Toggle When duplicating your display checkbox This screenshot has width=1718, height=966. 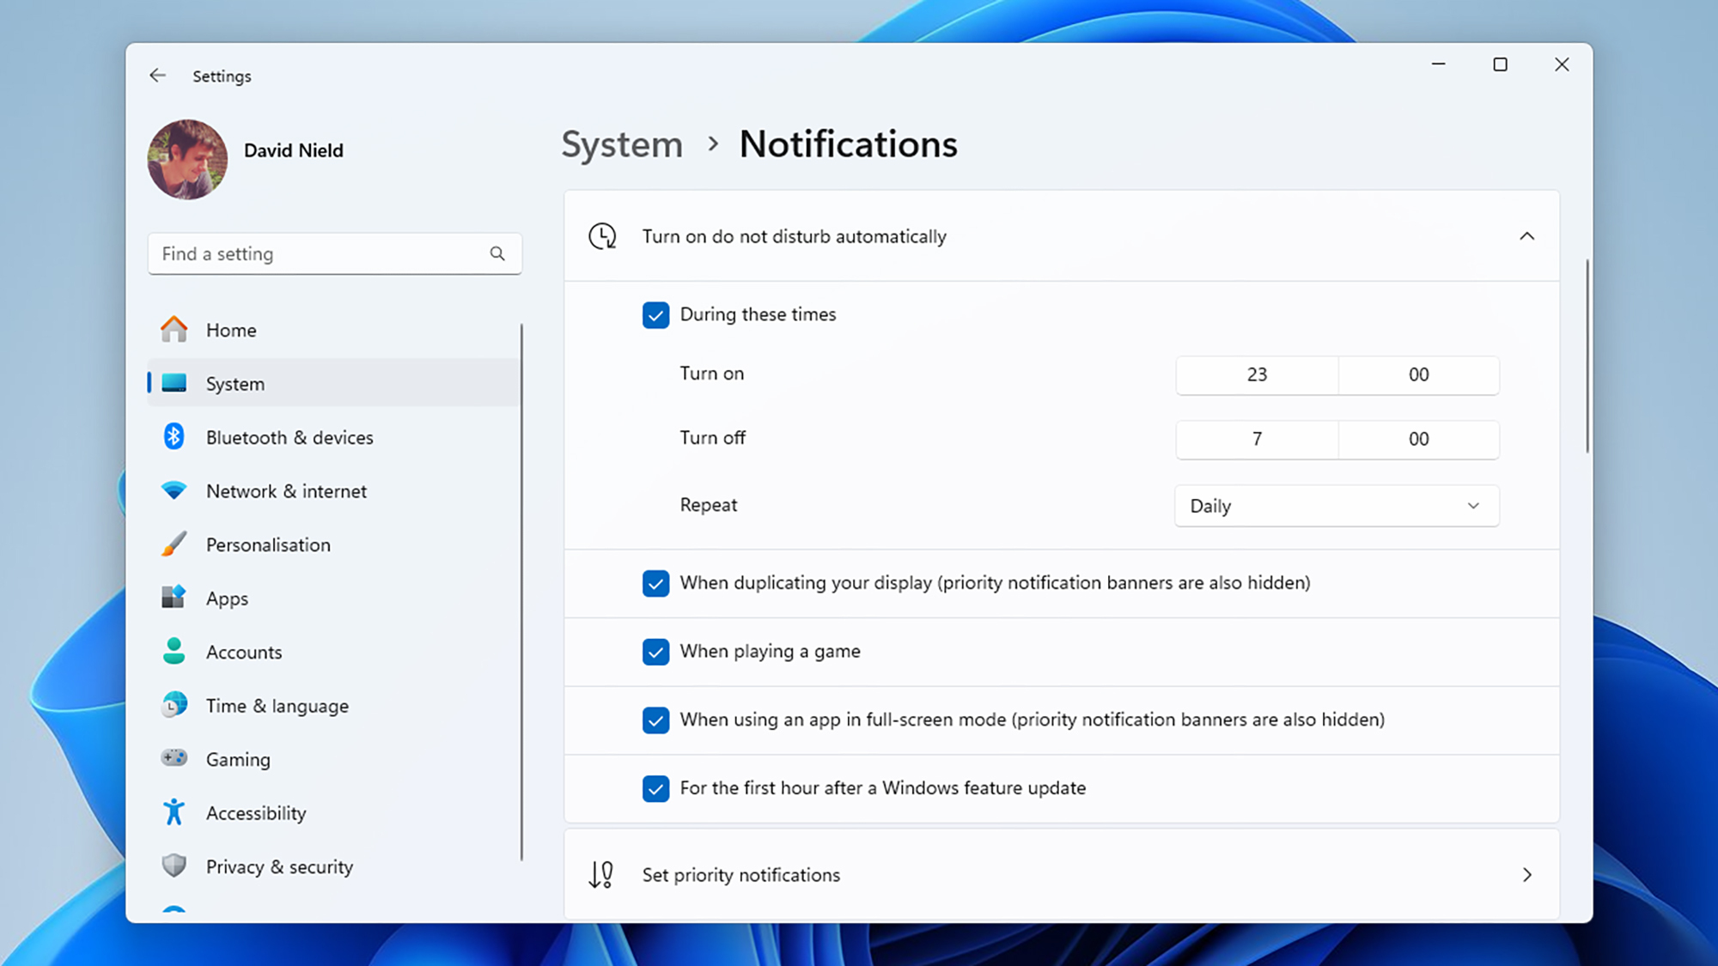(656, 584)
